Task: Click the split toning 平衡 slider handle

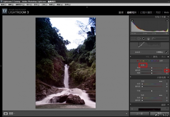Action: point(152,91)
